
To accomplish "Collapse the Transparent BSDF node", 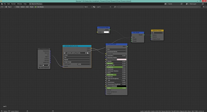I will coord(98,28).
